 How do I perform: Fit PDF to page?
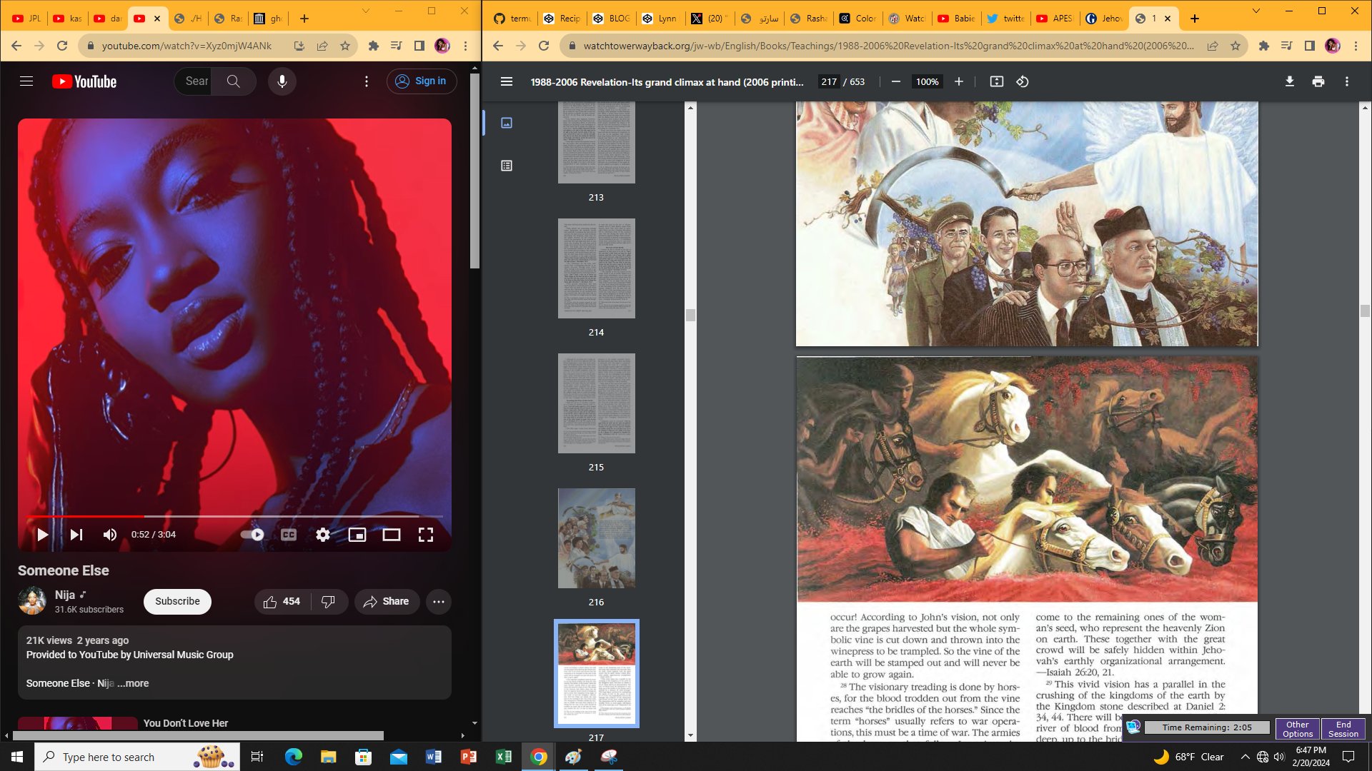(997, 81)
